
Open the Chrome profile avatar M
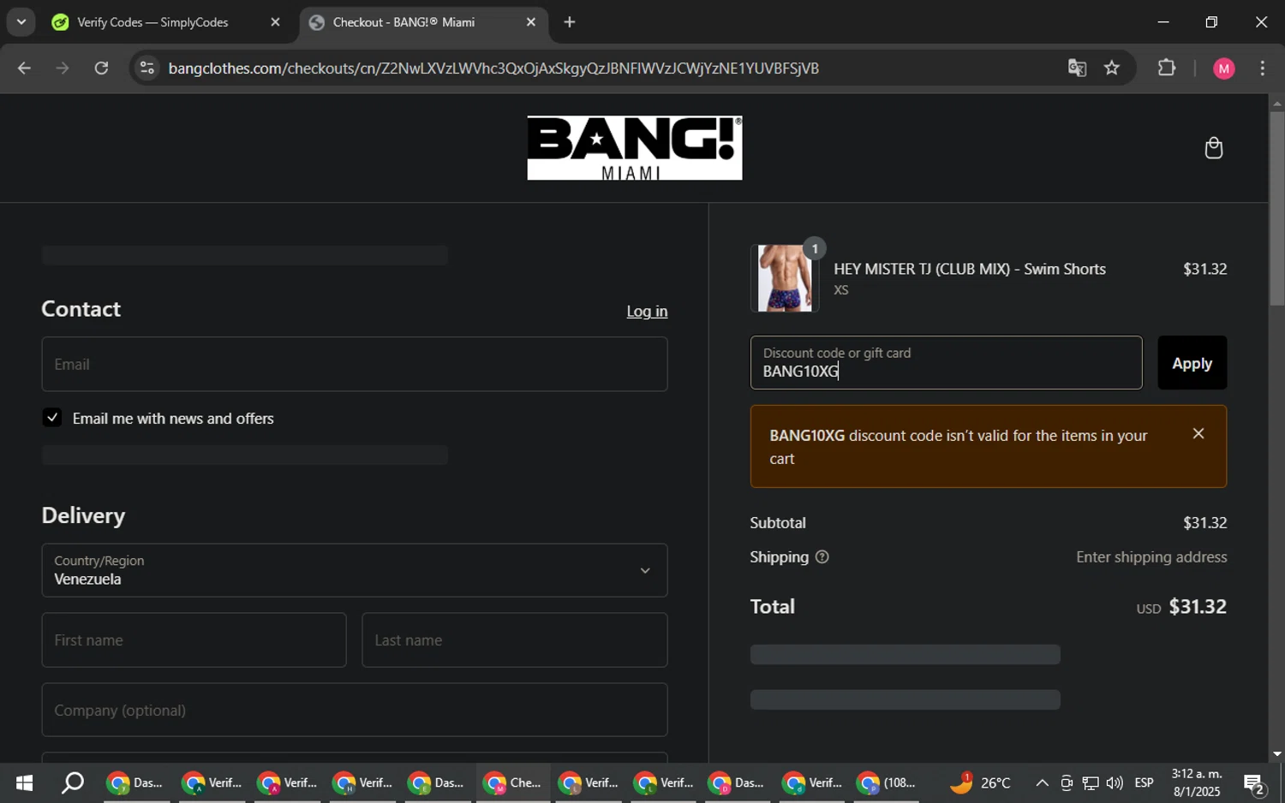[1224, 68]
